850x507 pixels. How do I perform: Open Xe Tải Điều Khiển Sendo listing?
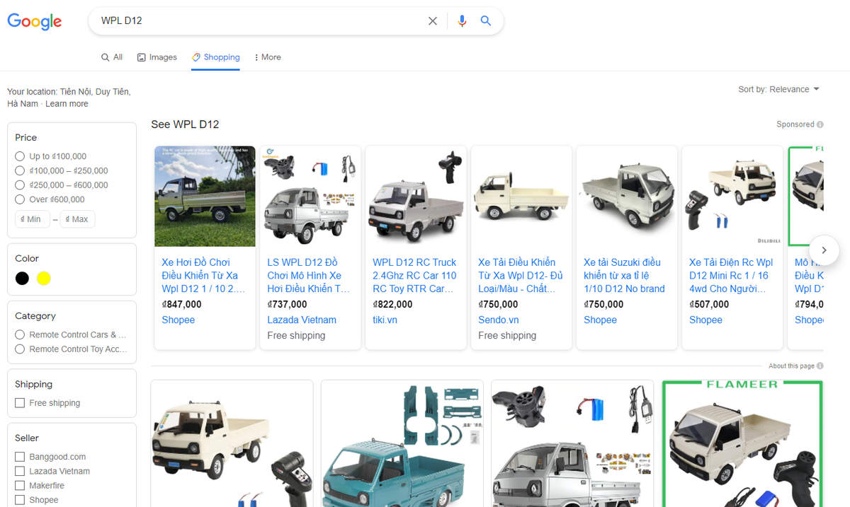tap(521, 276)
